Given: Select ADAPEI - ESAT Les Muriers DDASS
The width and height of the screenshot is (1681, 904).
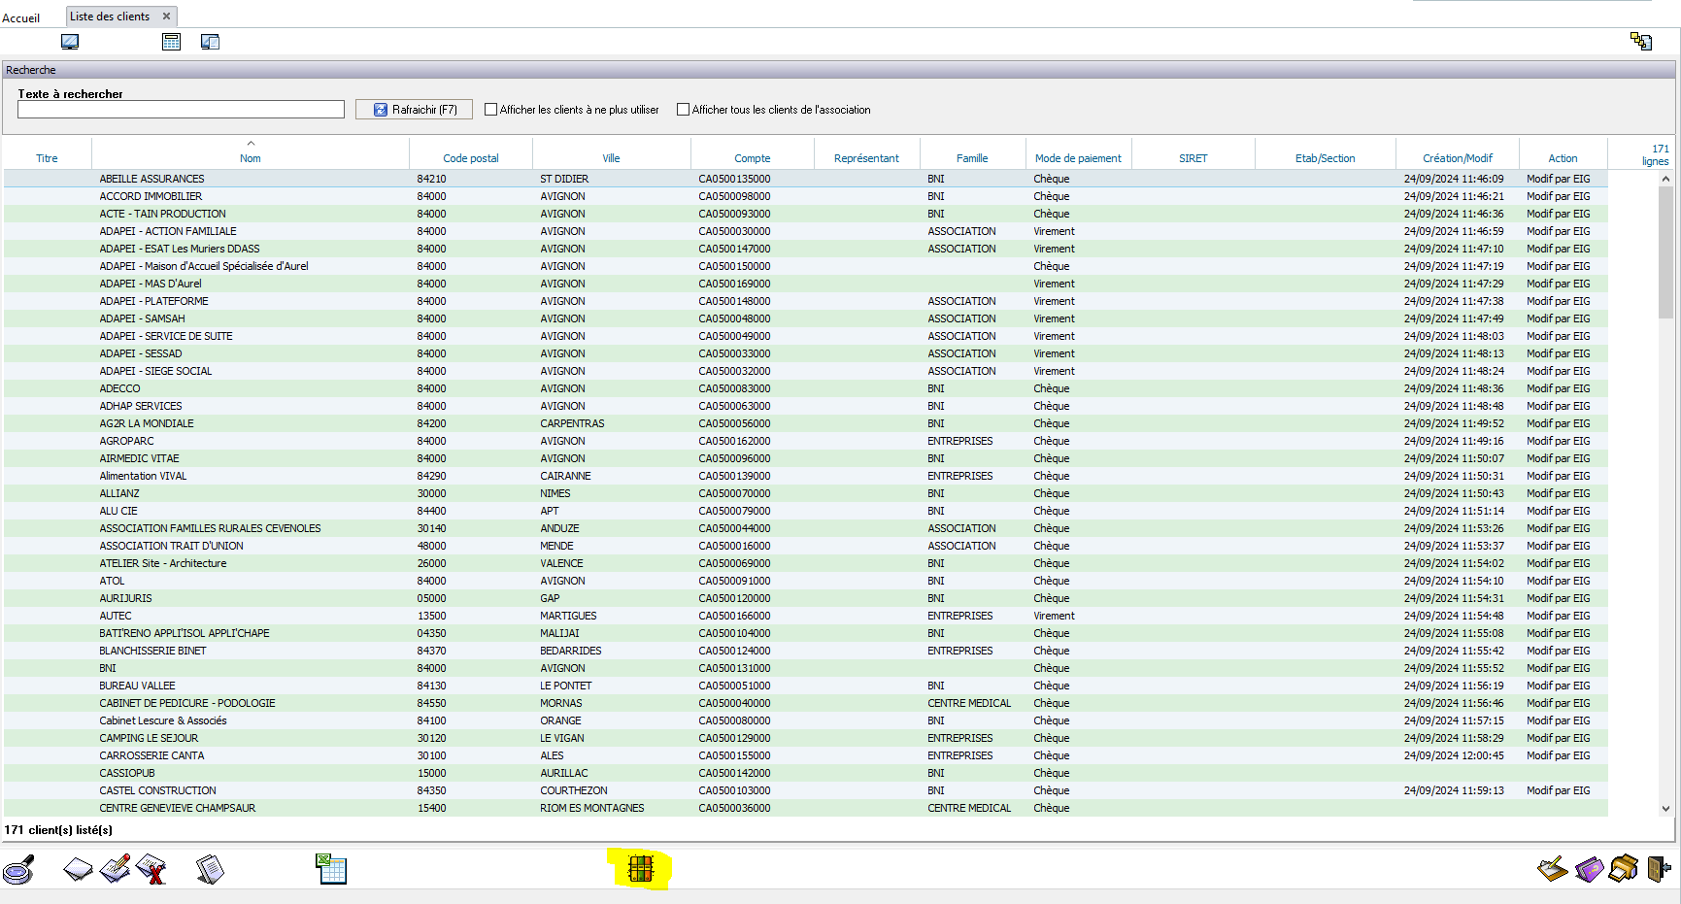Looking at the screenshot, I should (805, 249).
